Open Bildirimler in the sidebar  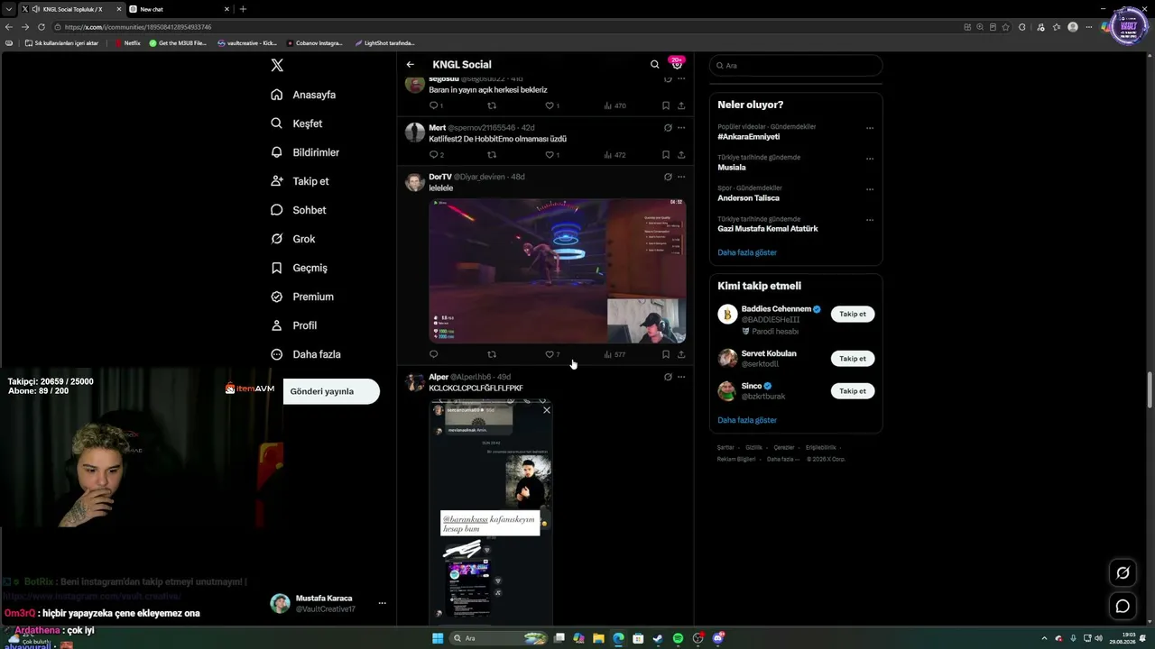(x=305, y=152)
